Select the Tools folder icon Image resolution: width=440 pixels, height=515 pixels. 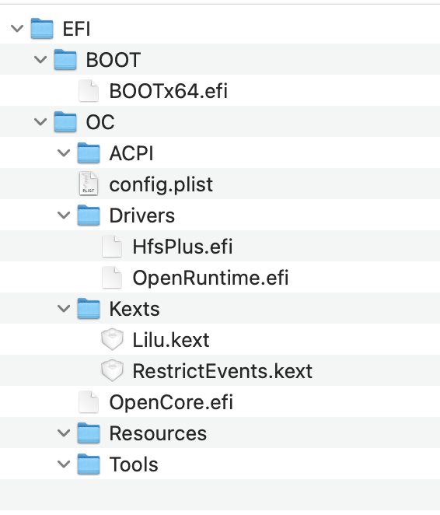[x=89, y=464]
